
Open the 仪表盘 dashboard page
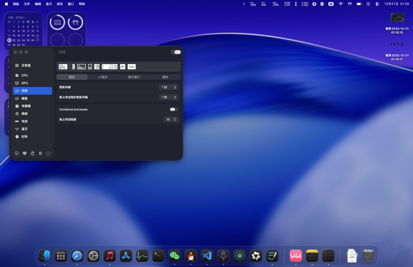coord(26,65)
